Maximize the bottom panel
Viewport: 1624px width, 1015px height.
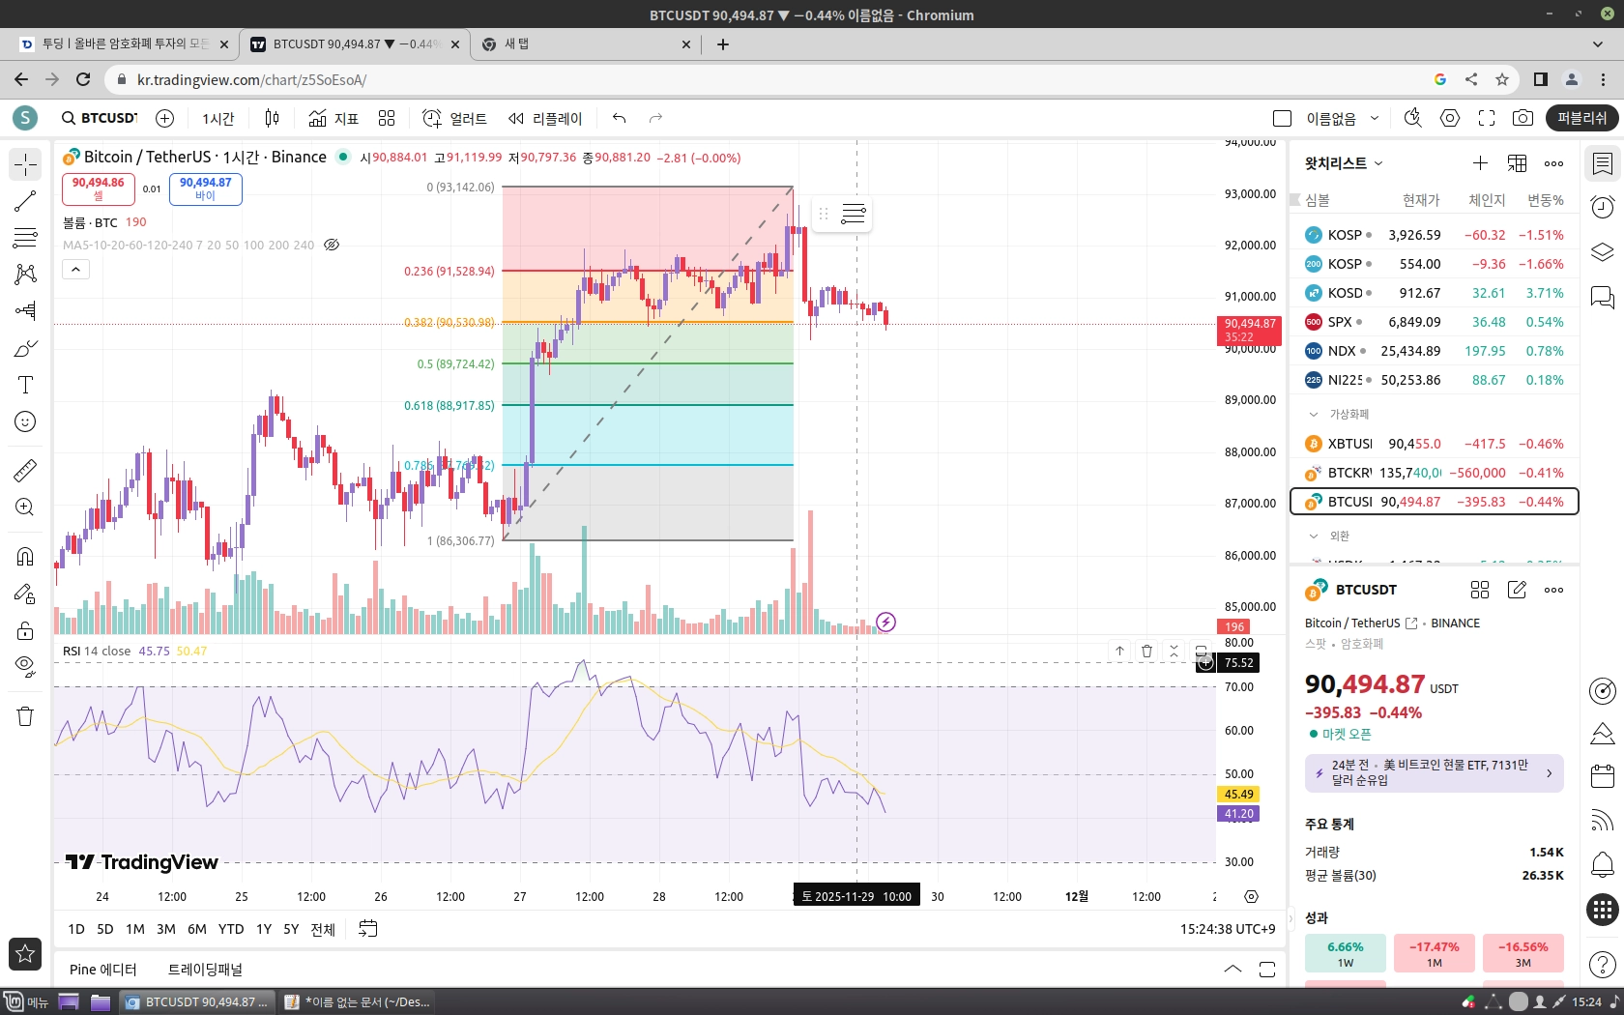pos(1267,970)
